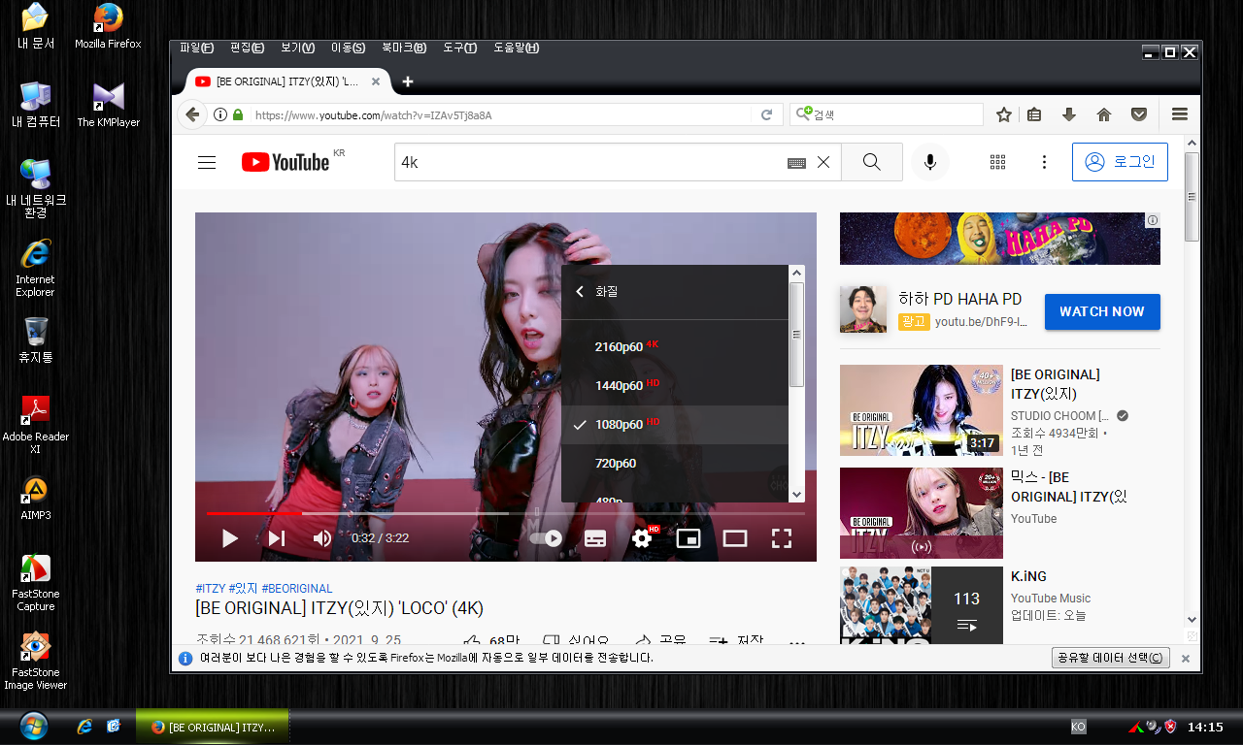This screenshot has height=745, width=1243.
Task: Open the 3:17 ITZY recommended video thumbnail
Action: (x=921, y=410)
